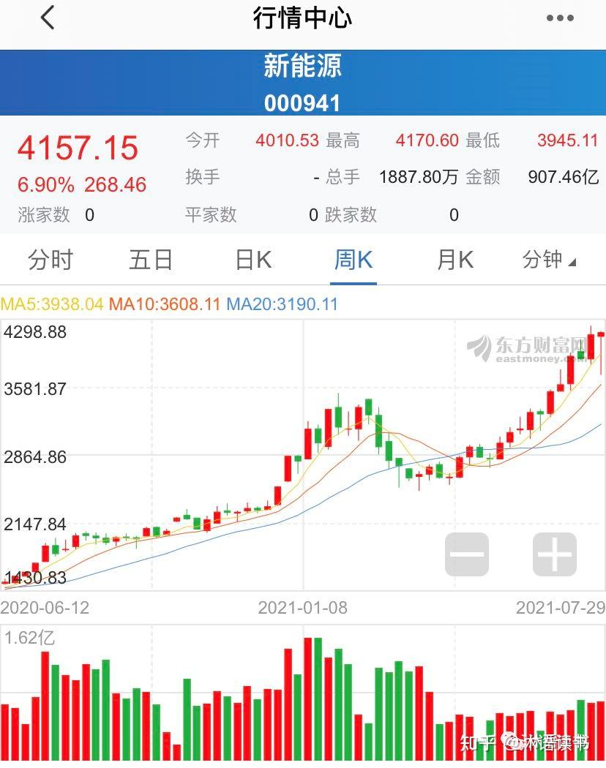Tap the latest weekly candlestick at chart's right edge
This screenshot has height=768, width=606.
601,351
